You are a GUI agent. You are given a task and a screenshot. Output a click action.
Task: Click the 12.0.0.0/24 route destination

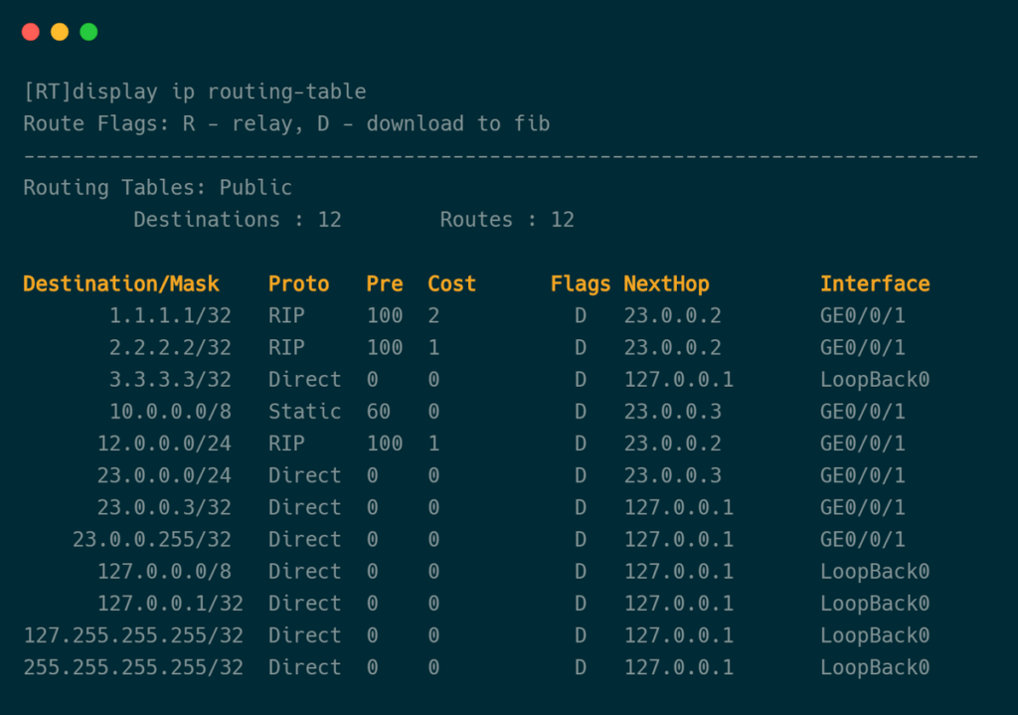164,444
